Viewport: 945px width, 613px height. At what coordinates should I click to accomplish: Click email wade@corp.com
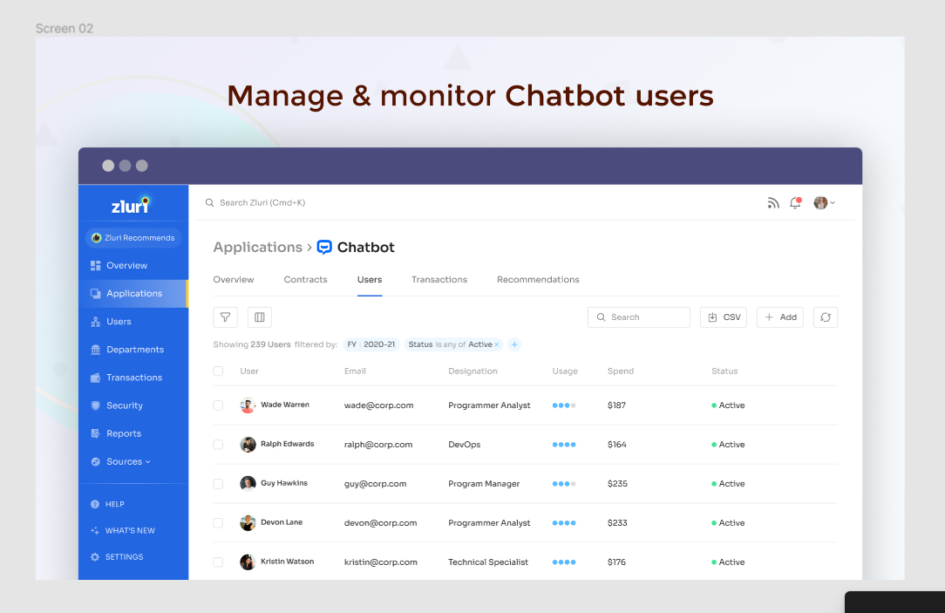(x=379, y=405)
